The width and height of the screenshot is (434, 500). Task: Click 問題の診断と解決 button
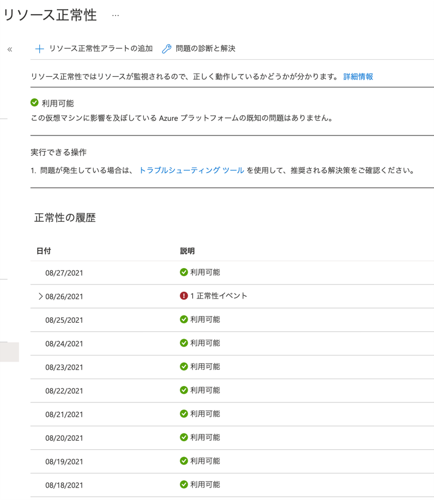(199, 49)
